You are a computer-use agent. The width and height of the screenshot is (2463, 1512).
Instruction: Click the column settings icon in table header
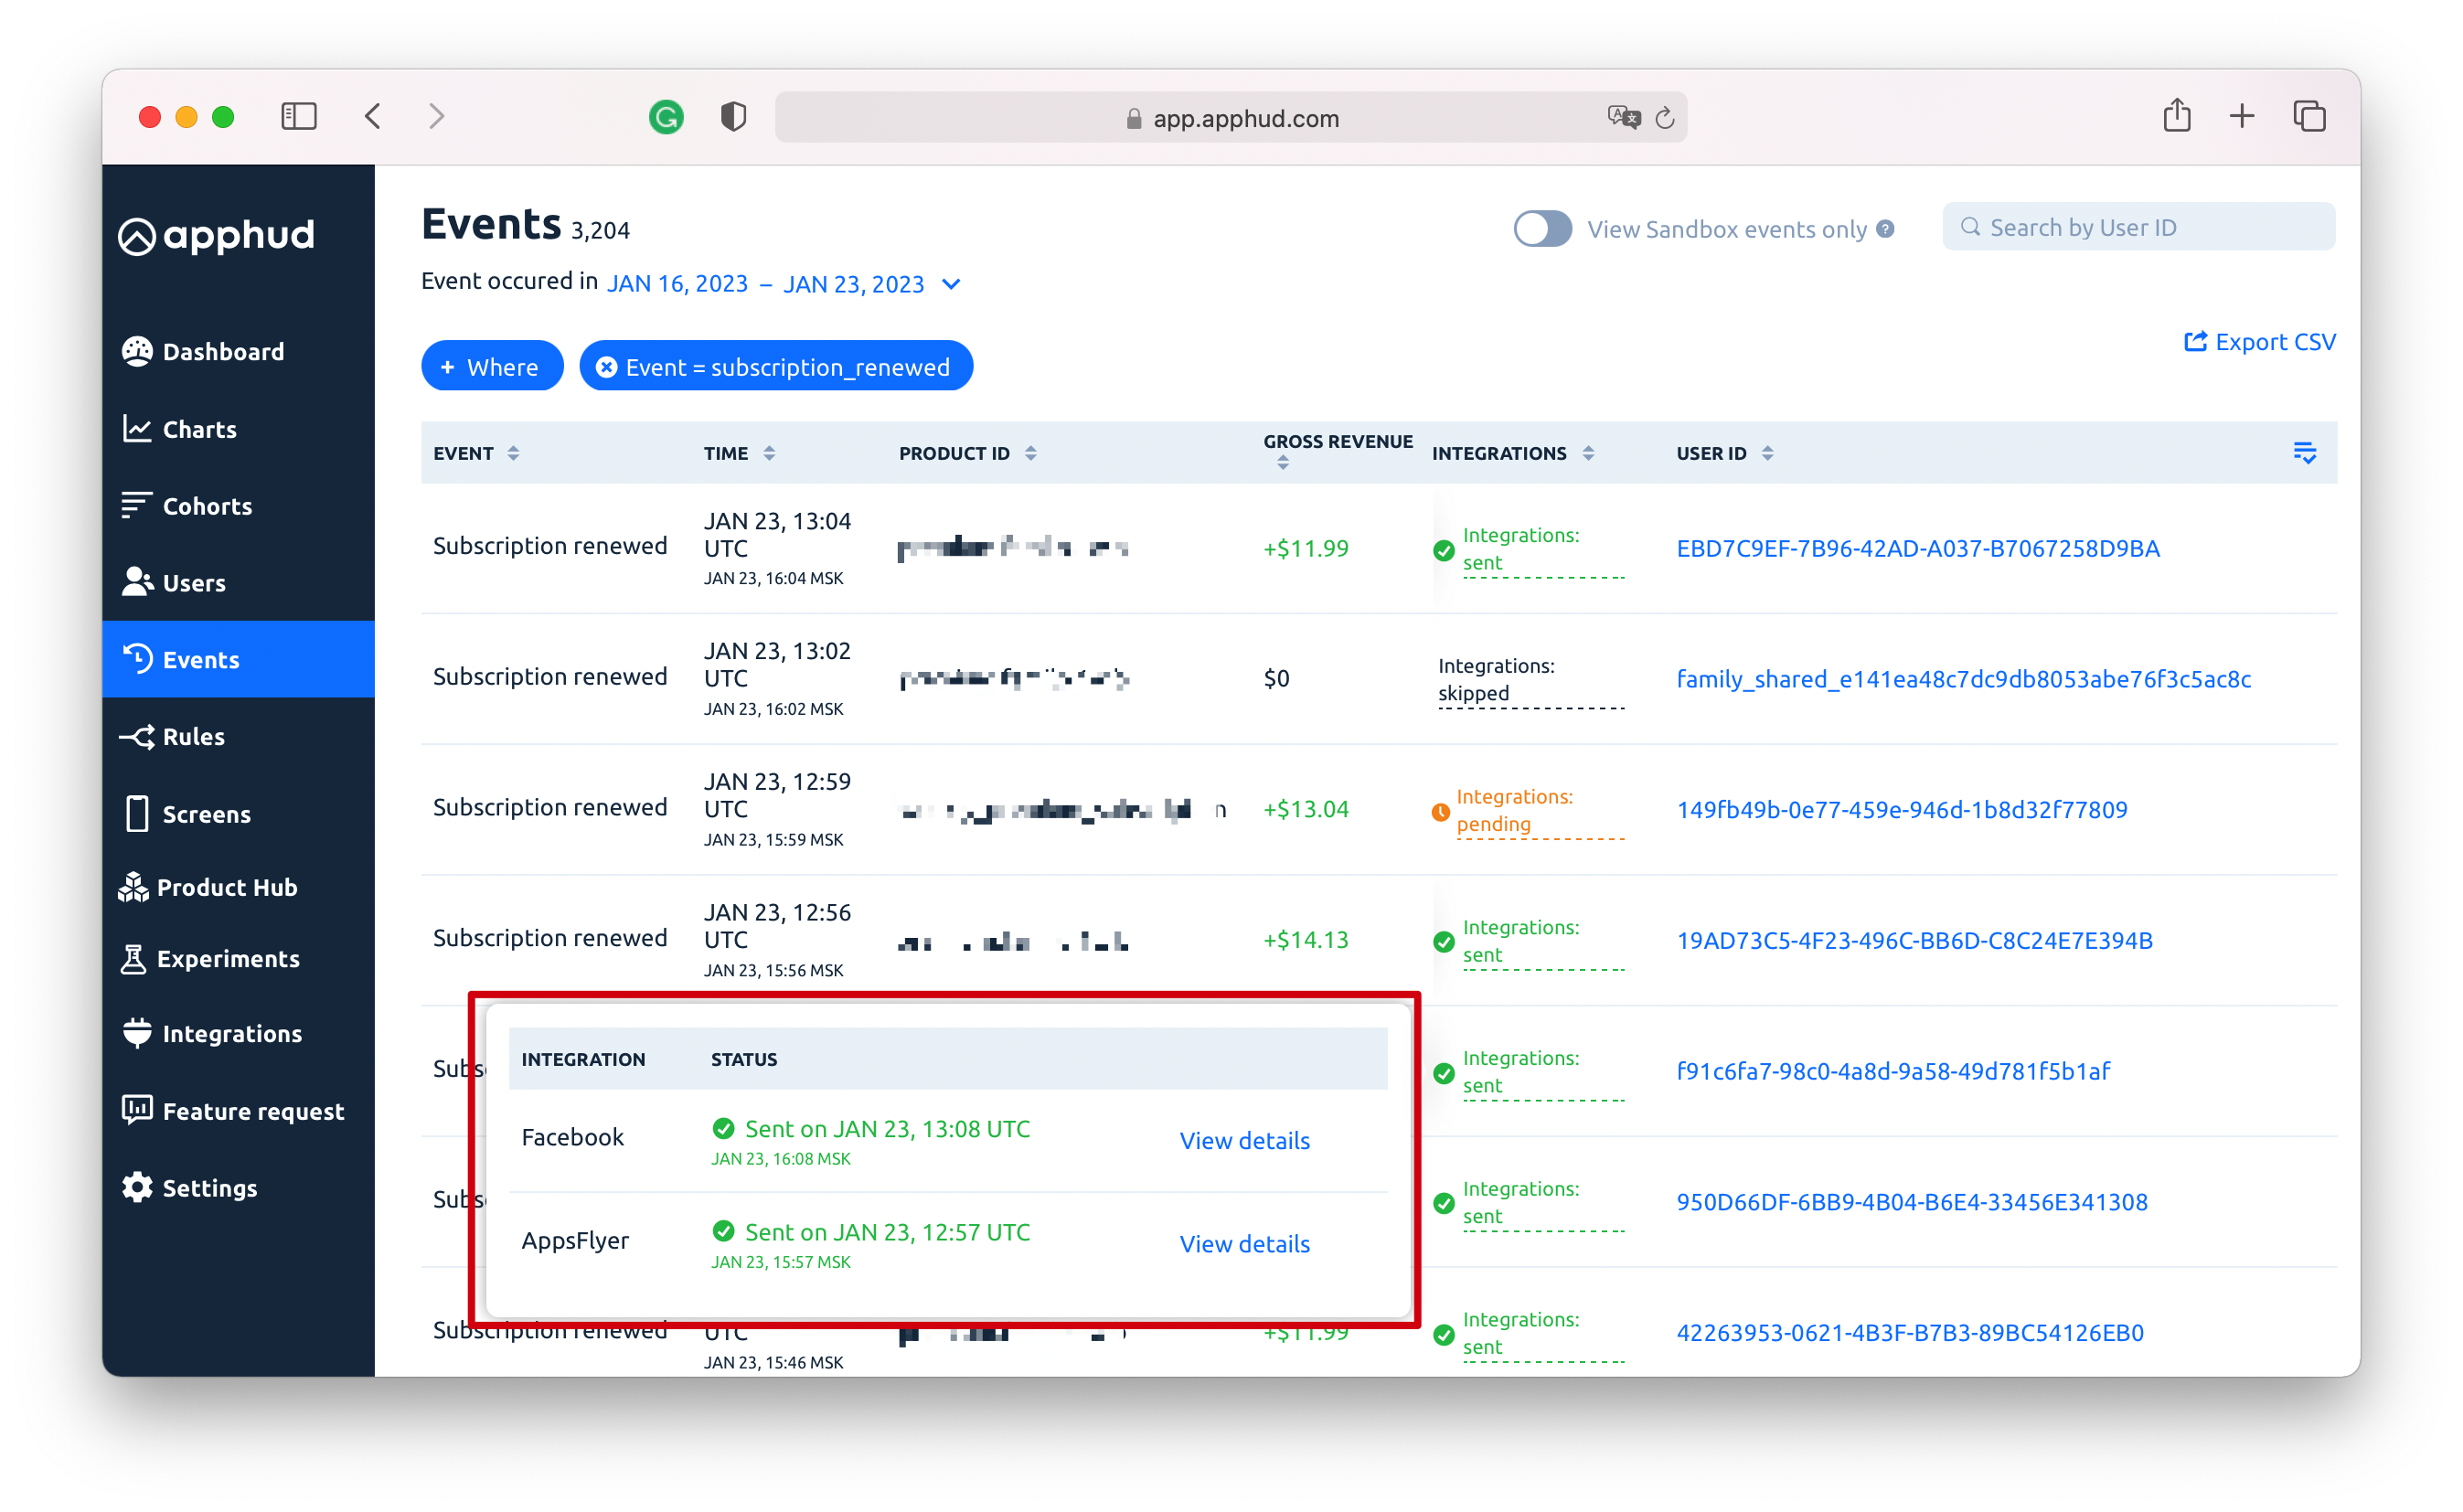pos(2304,453)
